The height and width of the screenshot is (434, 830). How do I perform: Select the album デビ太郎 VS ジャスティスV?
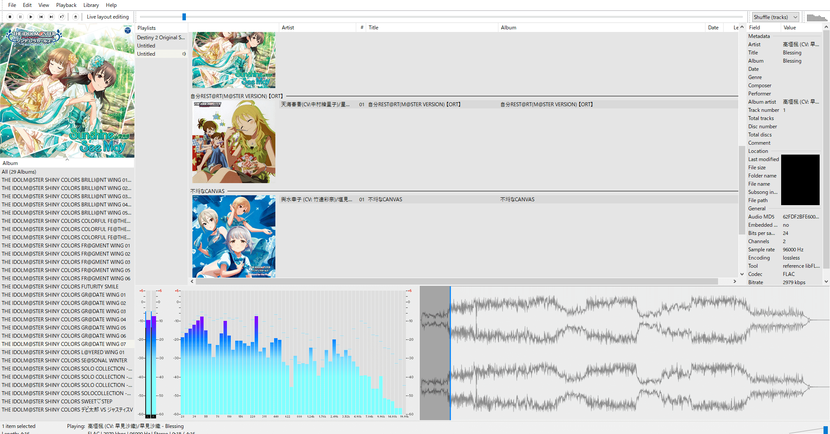coord(67,410)
